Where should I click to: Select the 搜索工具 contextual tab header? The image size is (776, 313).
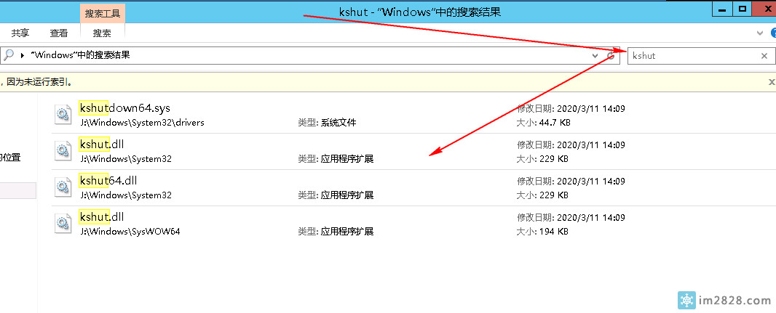tap(103, 13)
